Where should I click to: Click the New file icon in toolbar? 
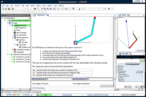click(3, 9)
